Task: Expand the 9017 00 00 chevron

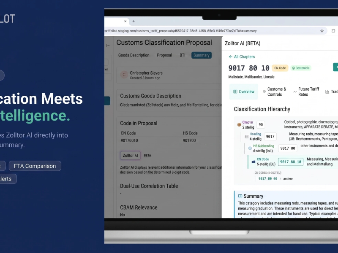Action: pyautogui.click(x=281, y=179)
